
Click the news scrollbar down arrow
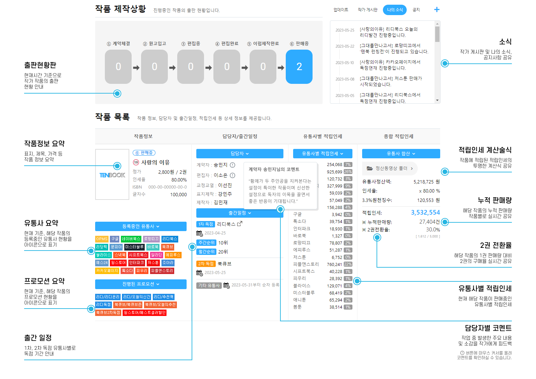pos(437,100)
